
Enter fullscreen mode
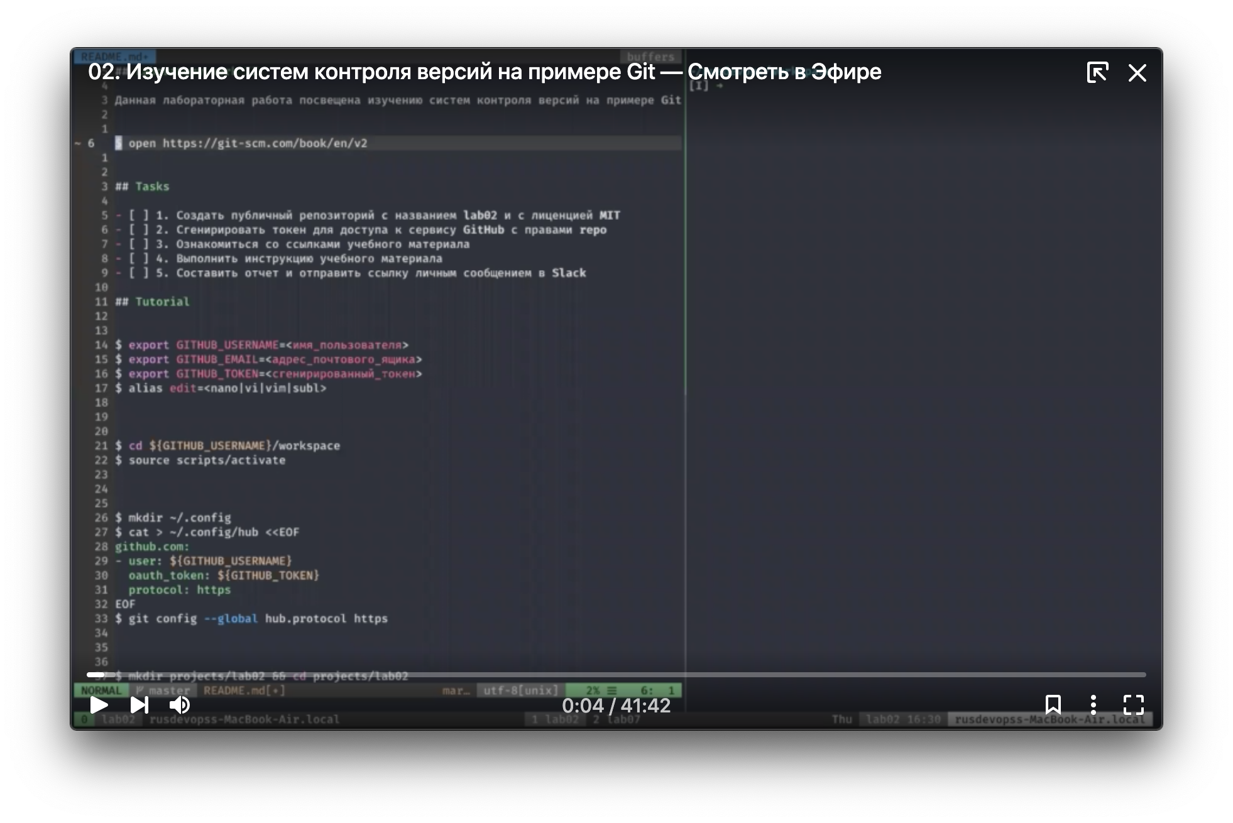(x=1134, y=704)
